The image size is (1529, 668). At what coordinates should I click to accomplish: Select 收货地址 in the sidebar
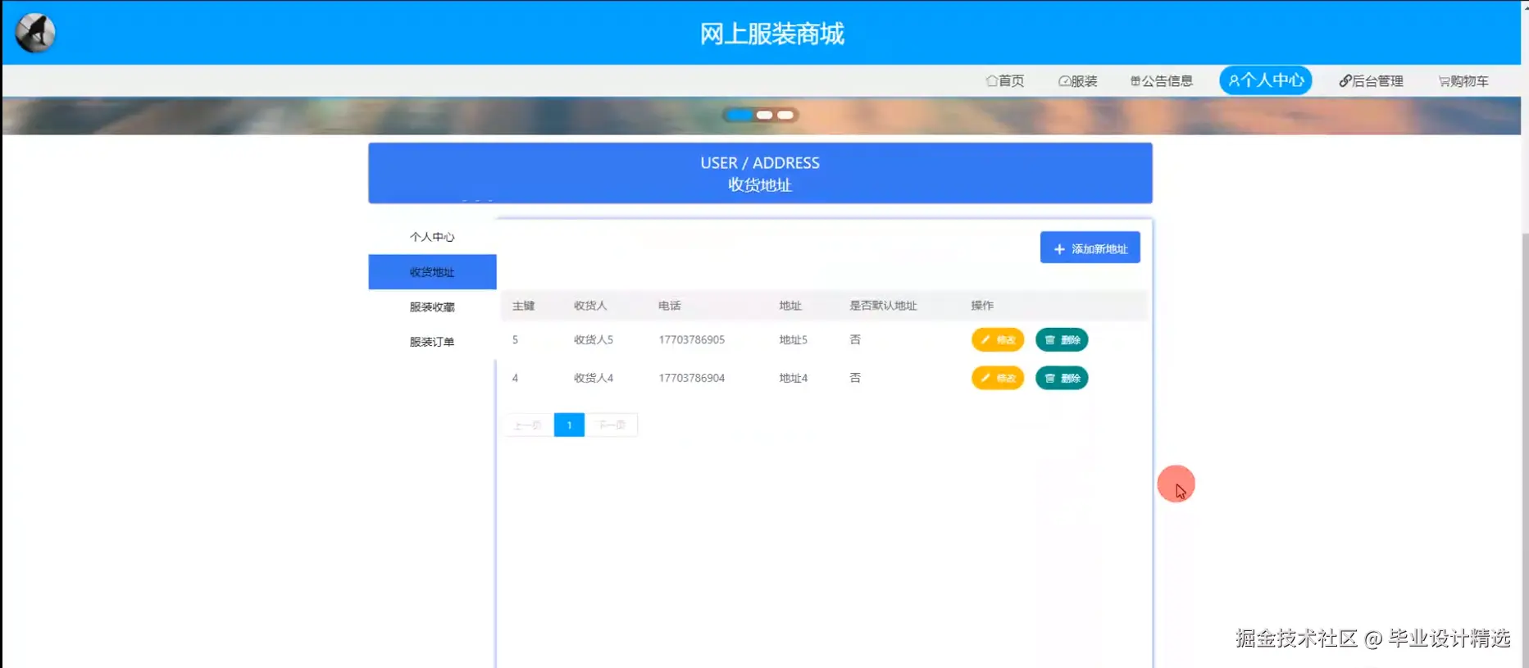(x=432, y=272)
